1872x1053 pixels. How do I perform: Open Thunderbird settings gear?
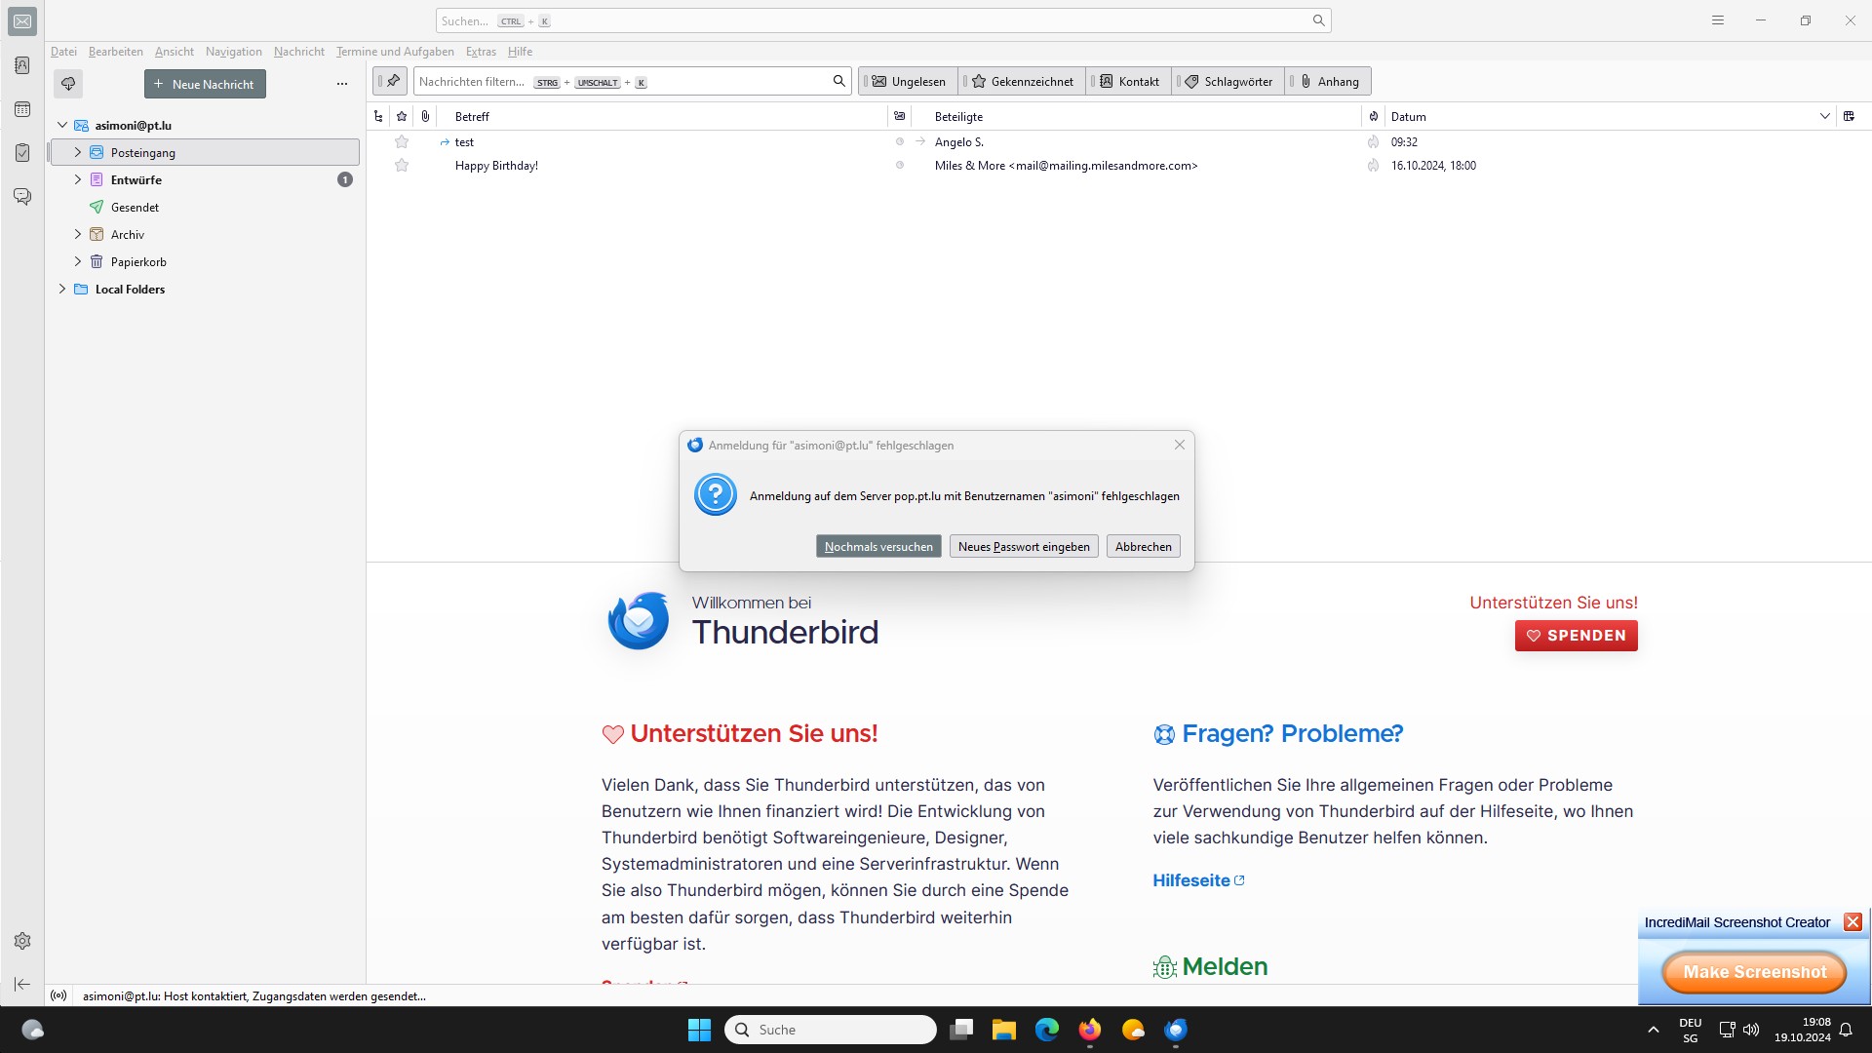click(22, 941)
